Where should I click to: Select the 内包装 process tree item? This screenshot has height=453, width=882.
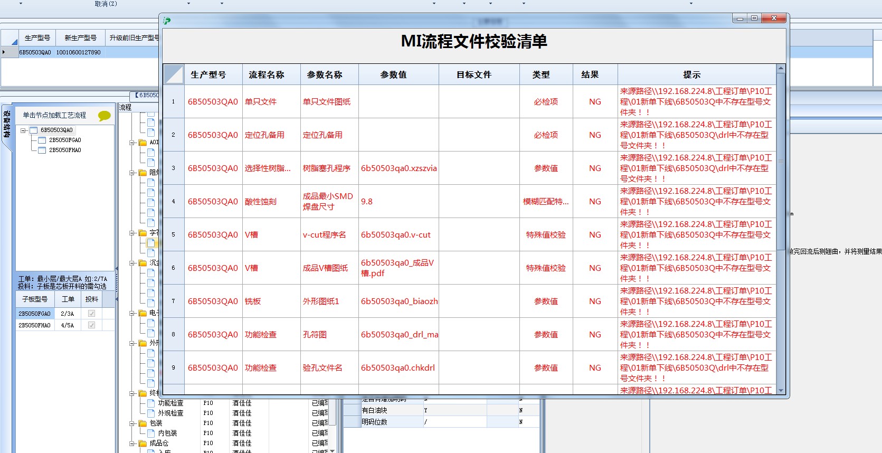pyautogui.click(x=167, y=433)
